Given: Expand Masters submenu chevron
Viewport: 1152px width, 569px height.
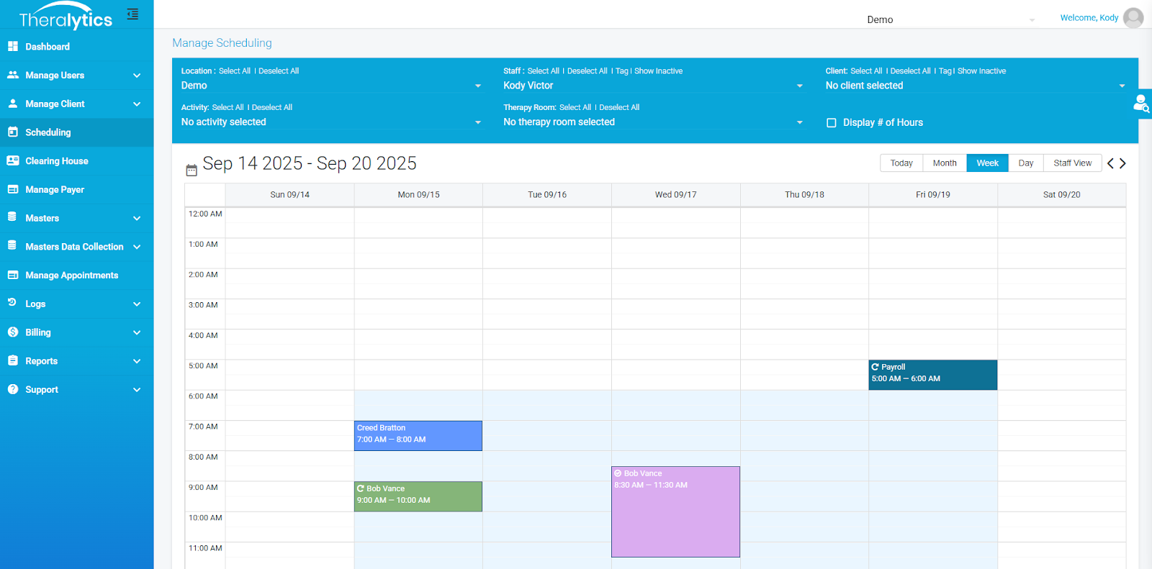Looking at the screenshot, I should 137,219.
